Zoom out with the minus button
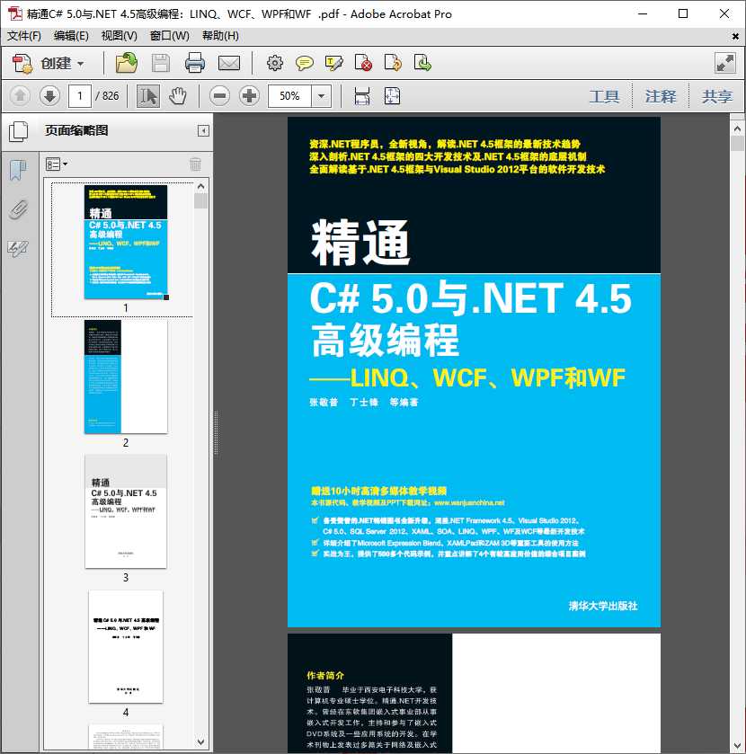Viewport: 746px width, 754px height. (x=220, y=95)
